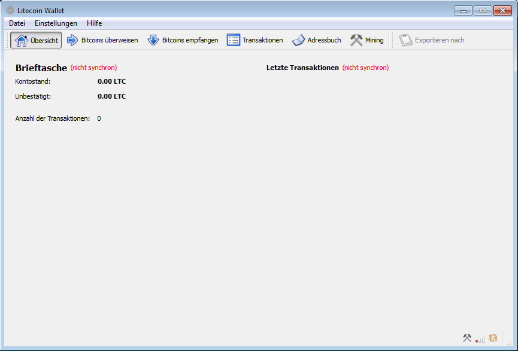Click nicht synchron warning beside Letzte Transaktionen
The width and height of the screenshot is (518, 351).
point(365,68)
